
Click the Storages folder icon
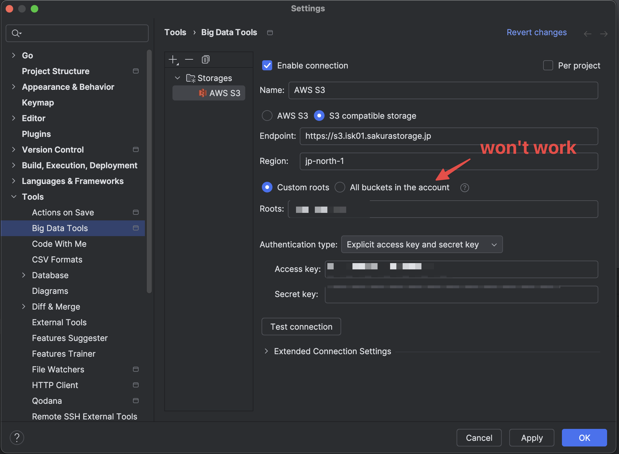[x=191, y=78]
